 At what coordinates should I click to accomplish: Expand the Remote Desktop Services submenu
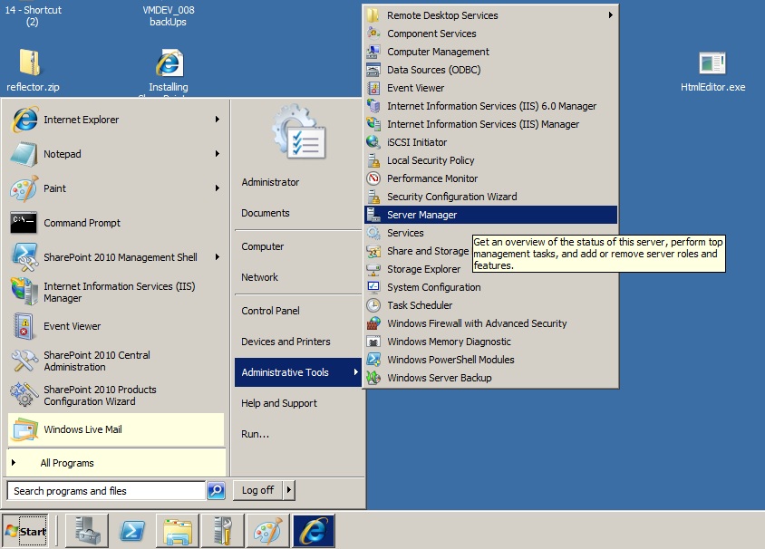(x=490, y=15)
